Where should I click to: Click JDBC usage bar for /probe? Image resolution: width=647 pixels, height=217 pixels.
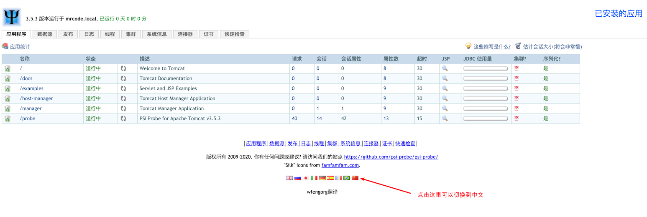click(x=486, y=119)
